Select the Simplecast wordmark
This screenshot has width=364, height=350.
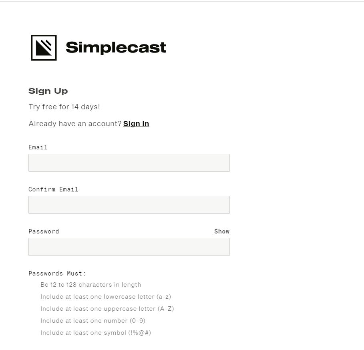pos(116,47)
